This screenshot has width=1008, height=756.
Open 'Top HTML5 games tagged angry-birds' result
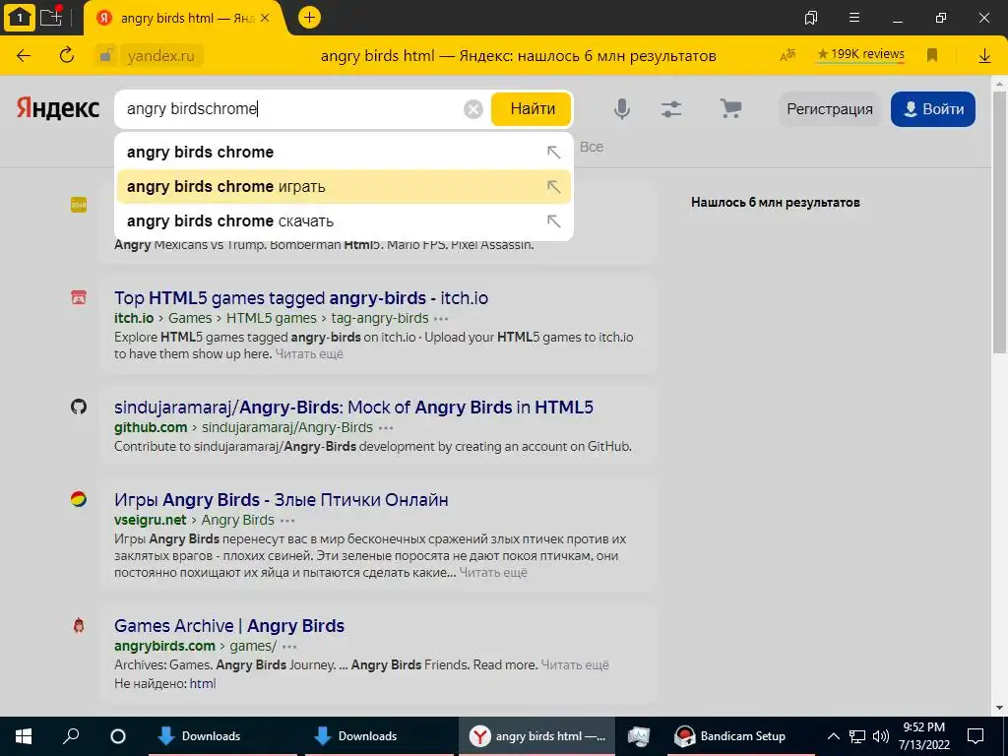[301, 298]
